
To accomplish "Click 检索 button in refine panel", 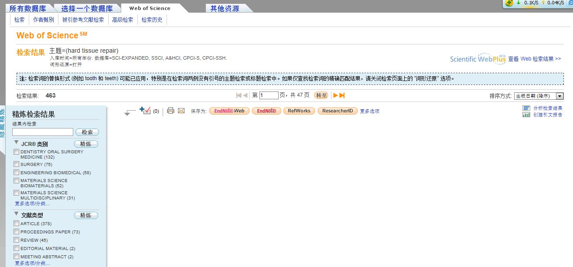I will click(87, 132).
